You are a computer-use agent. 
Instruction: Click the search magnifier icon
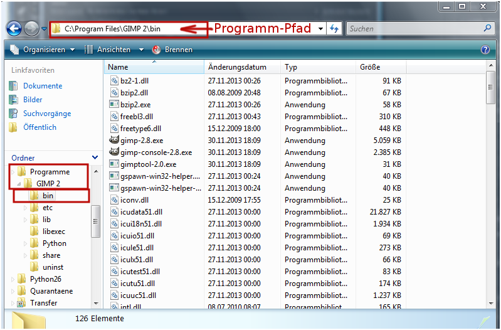point(487,28)
